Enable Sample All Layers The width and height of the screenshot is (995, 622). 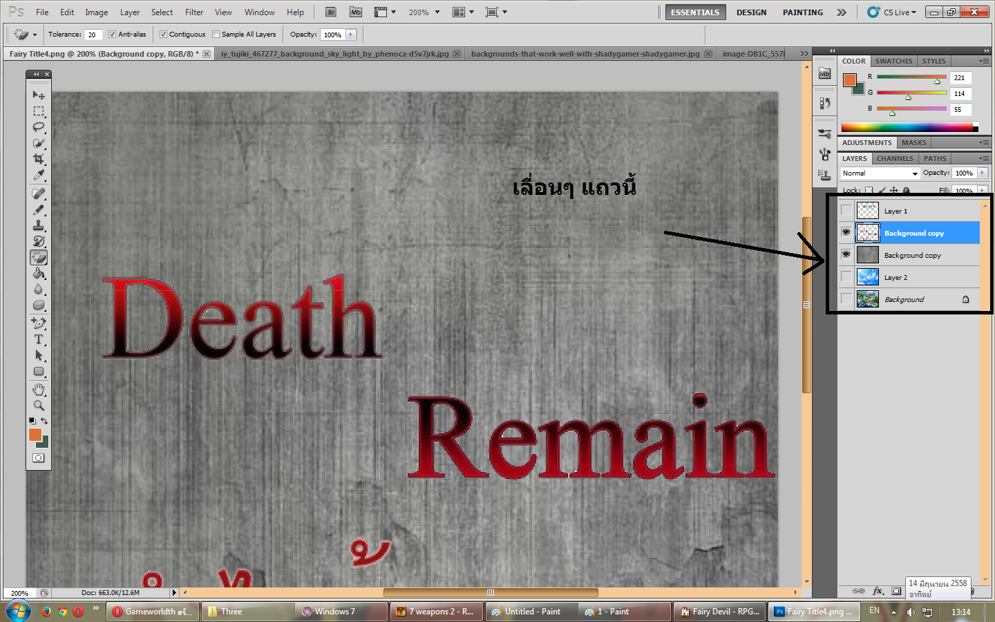pyautogui.click(x=216, y=34)
